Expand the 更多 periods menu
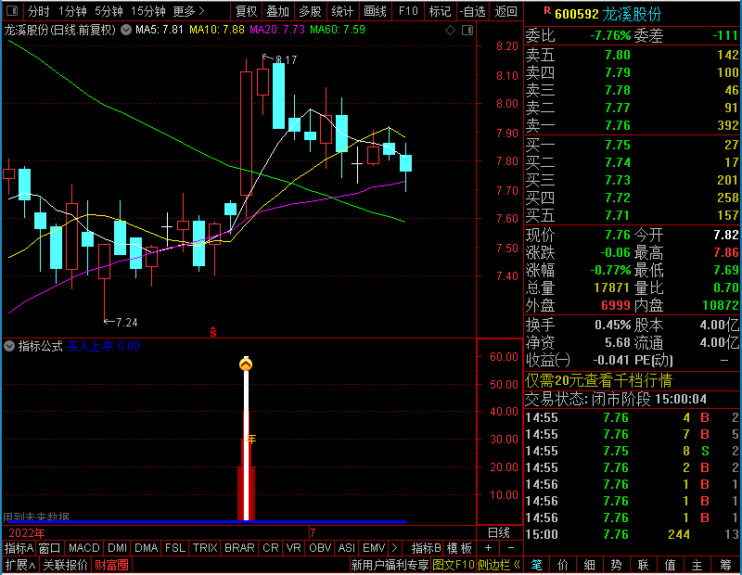Viewport: 742px width, 575px height. point(189,11)
